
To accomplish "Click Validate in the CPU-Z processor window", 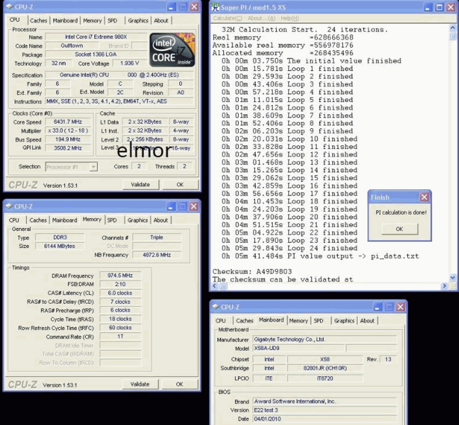I will tap(140, 184).
